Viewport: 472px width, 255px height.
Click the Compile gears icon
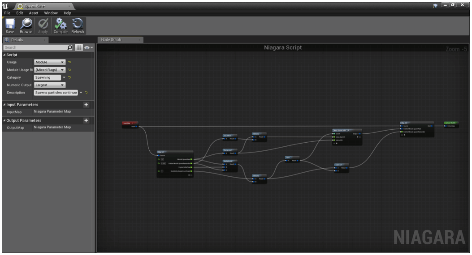click(x=61, y=24)
